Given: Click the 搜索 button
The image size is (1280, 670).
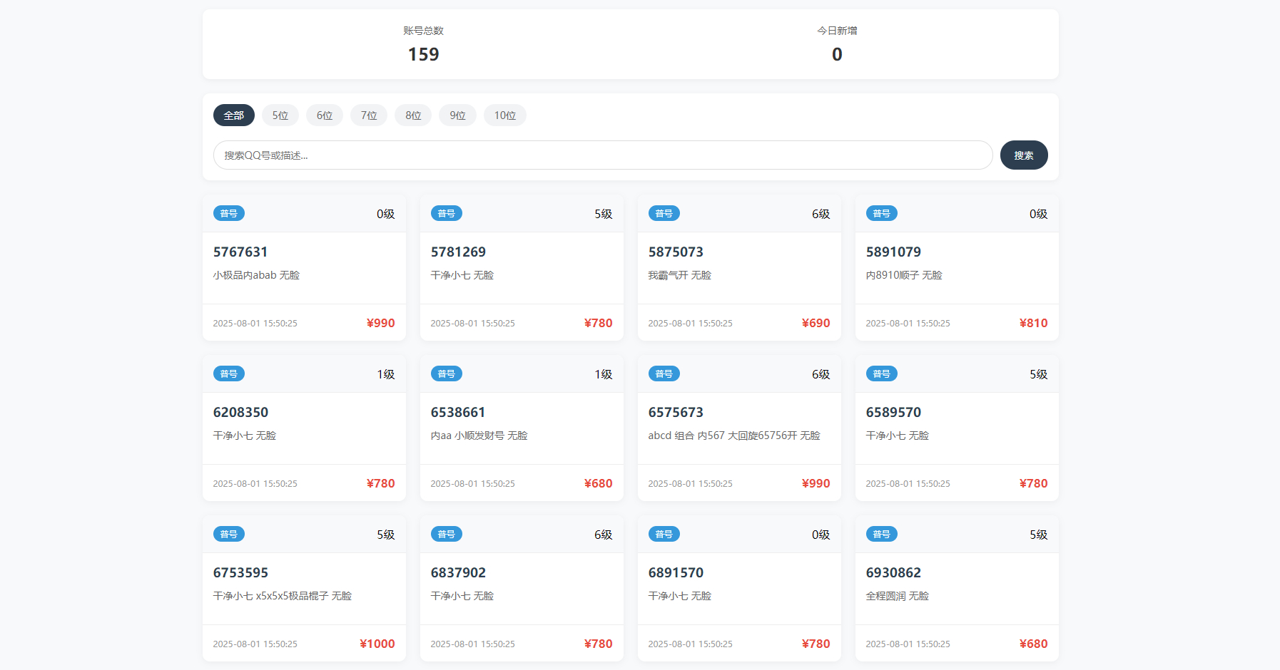Looking at the screenshot, I should pos(1023,155).
